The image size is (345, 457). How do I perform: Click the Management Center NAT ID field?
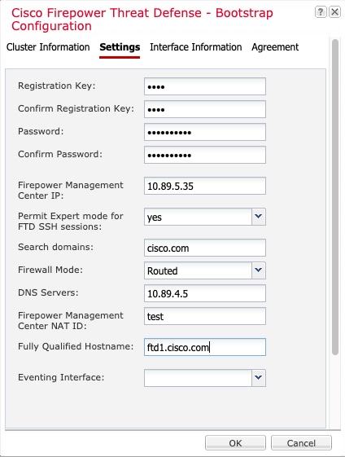coord(205,316)
